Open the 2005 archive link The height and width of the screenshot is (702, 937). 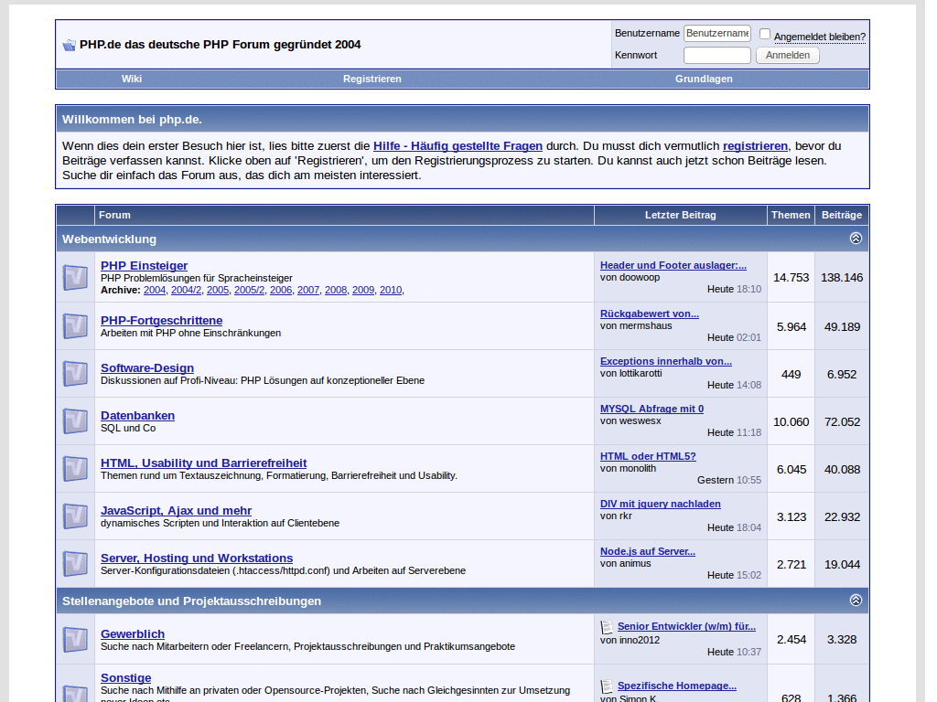pyautogui.click(x=218, y=290)
